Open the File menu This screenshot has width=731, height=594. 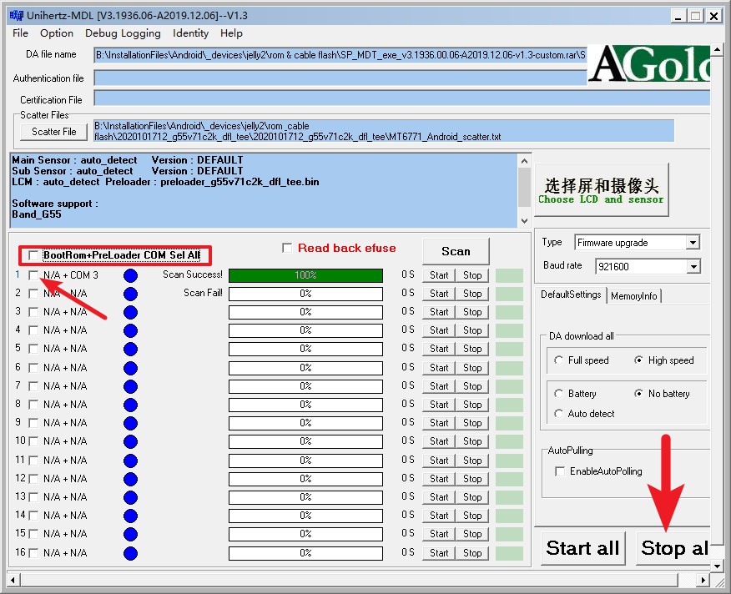[x=20, y=33]
